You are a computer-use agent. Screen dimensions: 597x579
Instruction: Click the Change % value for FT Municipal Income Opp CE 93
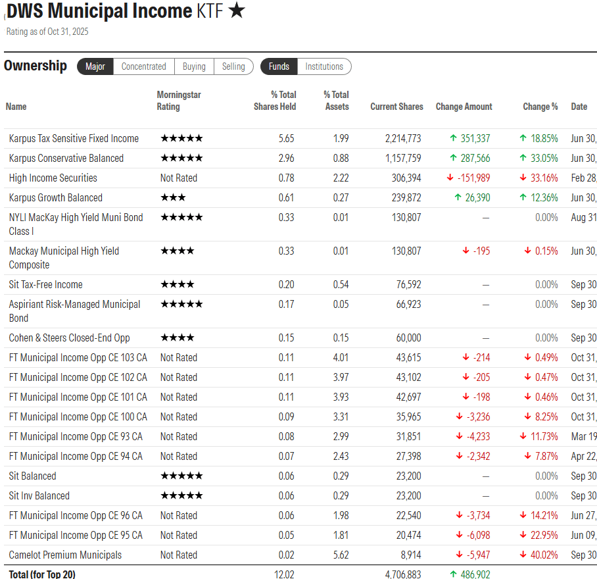coord(544,436)
